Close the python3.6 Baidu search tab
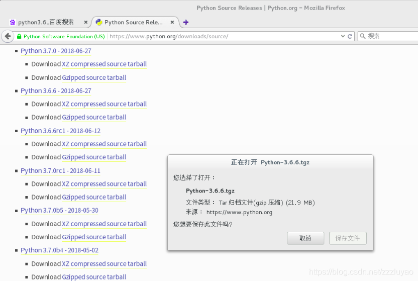Screen dimensions: 418x281 click(x=85, y=23)
